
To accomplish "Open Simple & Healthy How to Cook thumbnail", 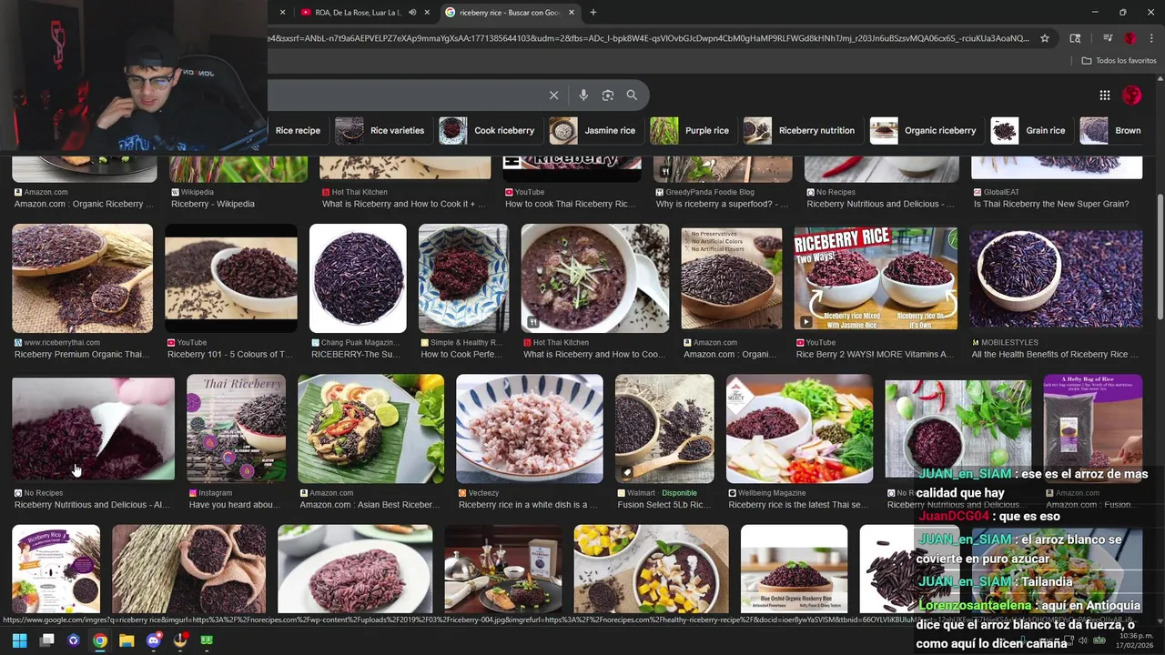I will pos(463,278).
